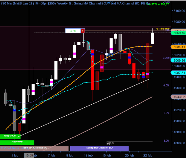Click the 4960,00 price axis value
This screenshot has width=186, height=158.
tap(179, 88)
